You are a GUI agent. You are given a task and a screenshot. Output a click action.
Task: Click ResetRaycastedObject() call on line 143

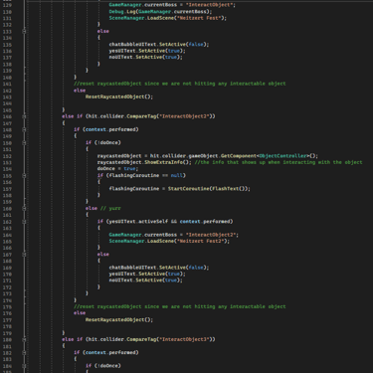click(x=119, y=96)
